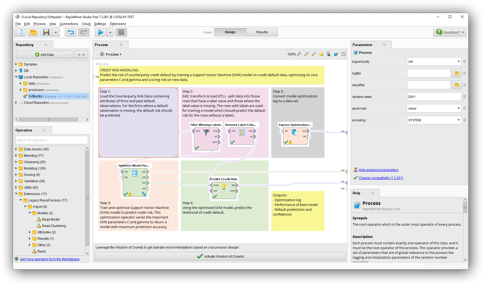Open run options dropdown beside play button
This screenshot has height=285, width=484.
tap(110, 32)
